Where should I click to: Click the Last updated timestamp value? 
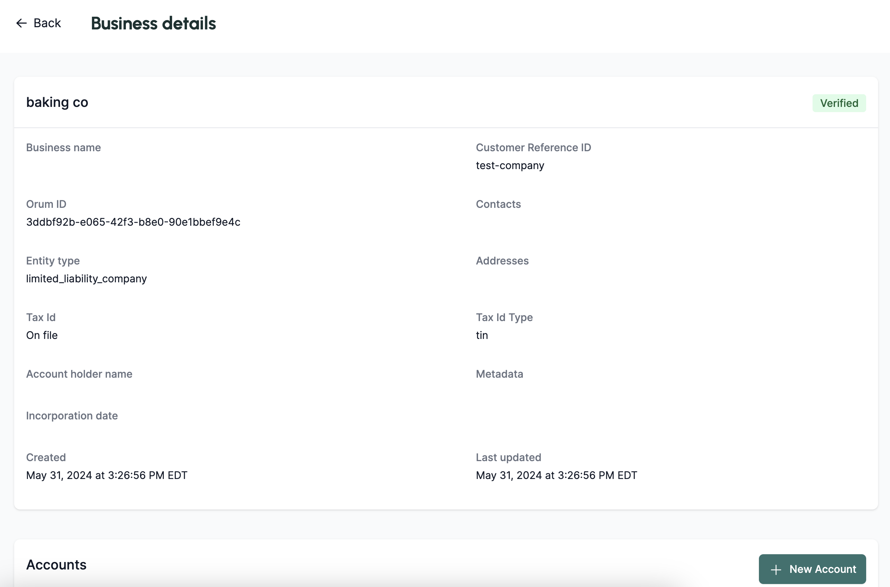point(556,475)
